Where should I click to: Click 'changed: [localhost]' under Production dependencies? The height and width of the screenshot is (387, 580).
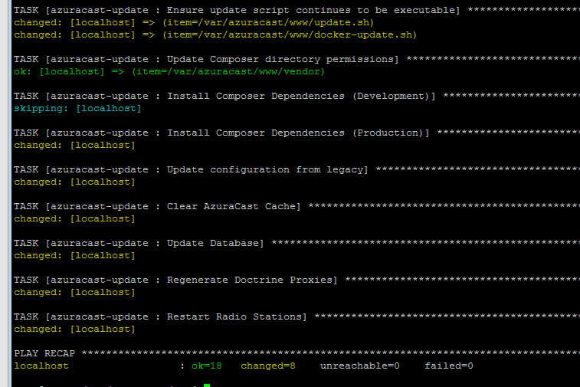point(75,145)
